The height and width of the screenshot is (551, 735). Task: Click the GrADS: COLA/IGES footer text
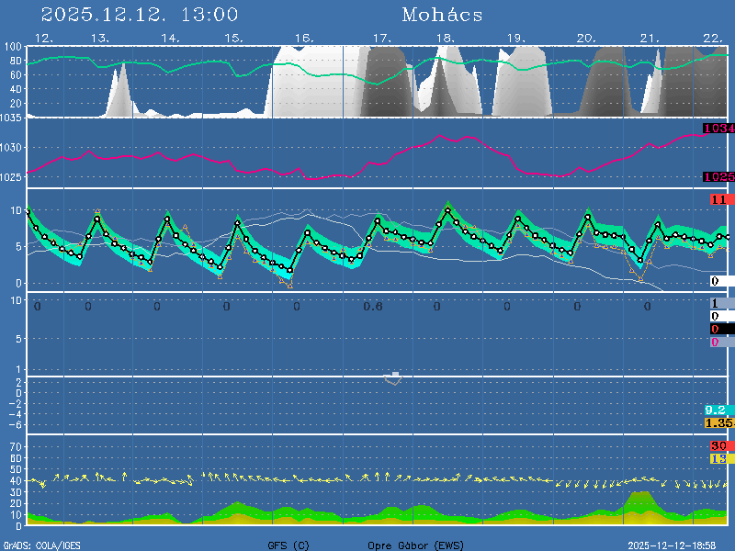point(41,545)
